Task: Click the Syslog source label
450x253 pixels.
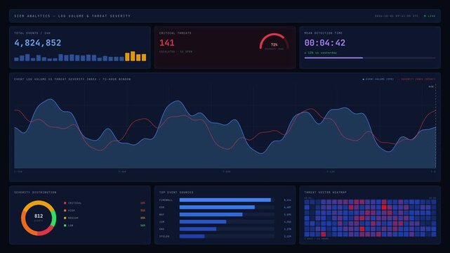Action: click(x=164, y=236)
